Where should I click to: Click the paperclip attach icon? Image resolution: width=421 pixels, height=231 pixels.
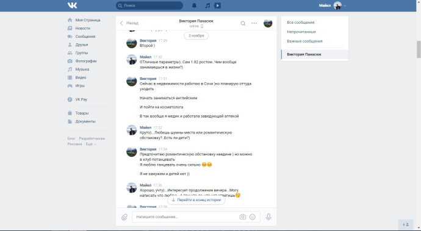pos(124,217)
